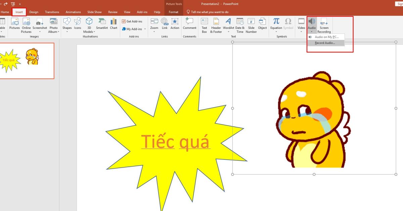This screenshot has height=211, width=403.
Task: Open Picture Tools Format tab
Action: 174,12
